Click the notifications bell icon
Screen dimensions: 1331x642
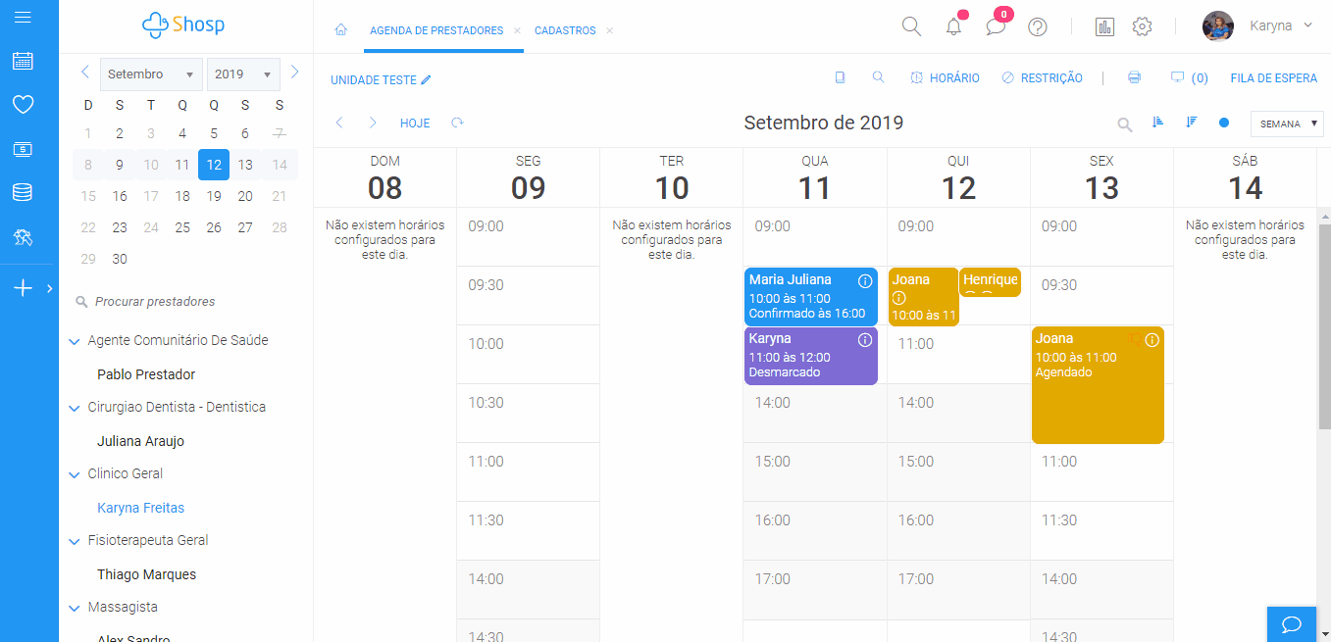952,26
